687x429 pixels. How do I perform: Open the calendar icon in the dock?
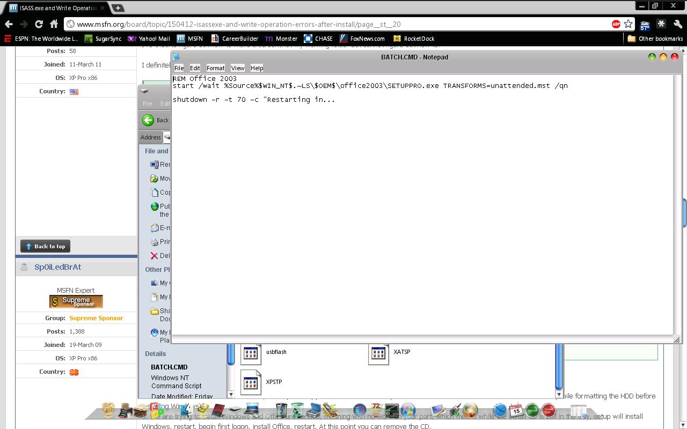[x=516, y=411]
